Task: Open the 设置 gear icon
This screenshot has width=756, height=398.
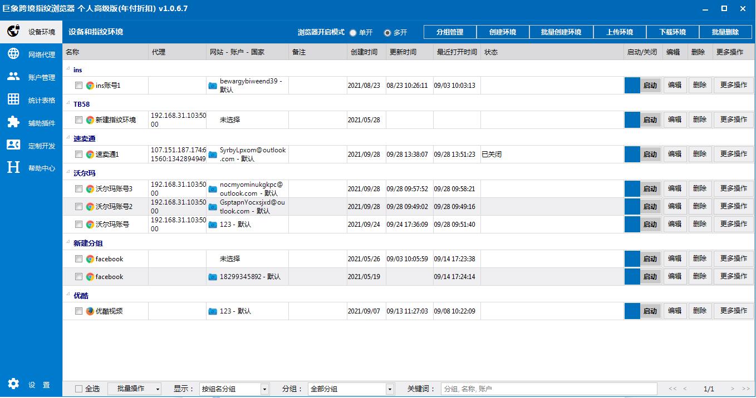Action: click(13, 384)
